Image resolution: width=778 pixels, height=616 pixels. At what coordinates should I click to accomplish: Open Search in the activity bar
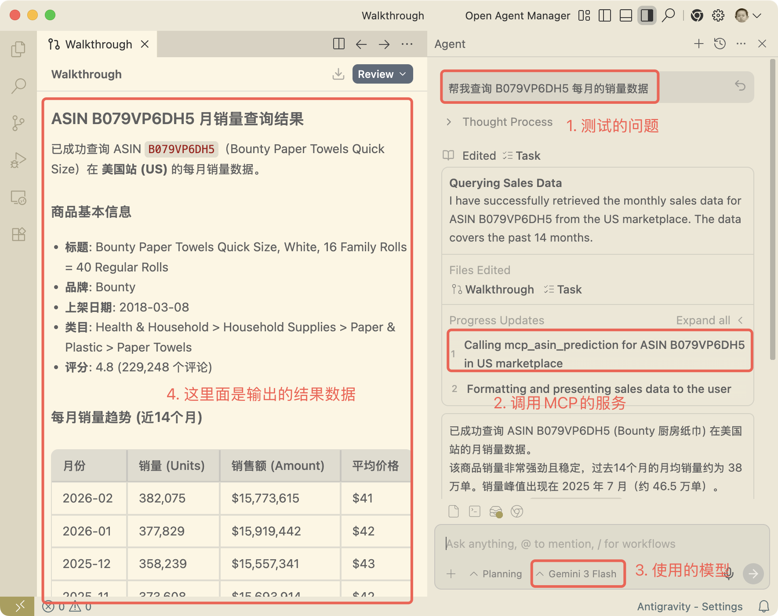(x=18, y=86)
